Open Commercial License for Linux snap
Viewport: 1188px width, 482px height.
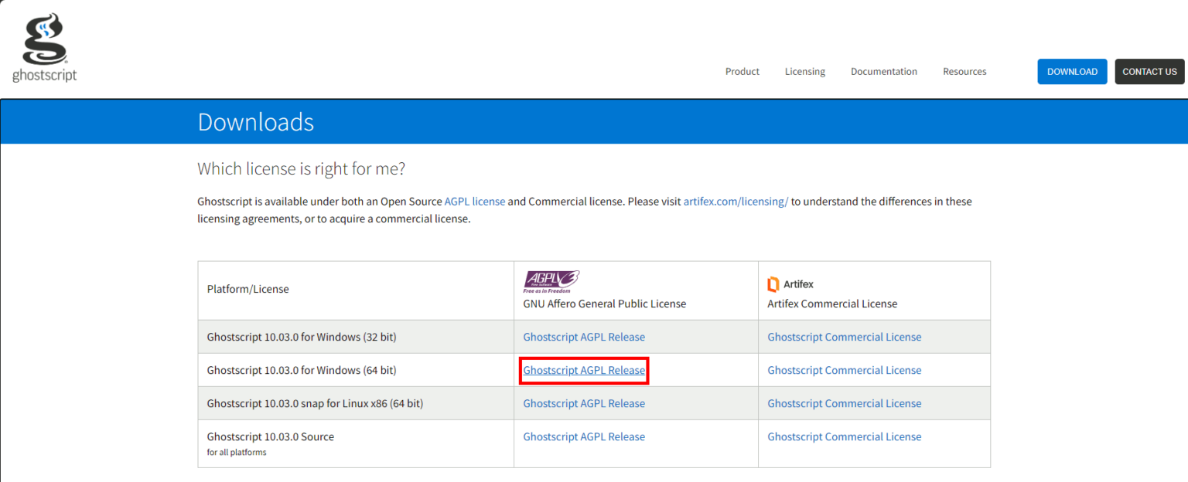pyautogui.click(x=844, y=402)
